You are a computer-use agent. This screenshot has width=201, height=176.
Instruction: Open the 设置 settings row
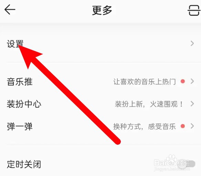tap(100, 44)
